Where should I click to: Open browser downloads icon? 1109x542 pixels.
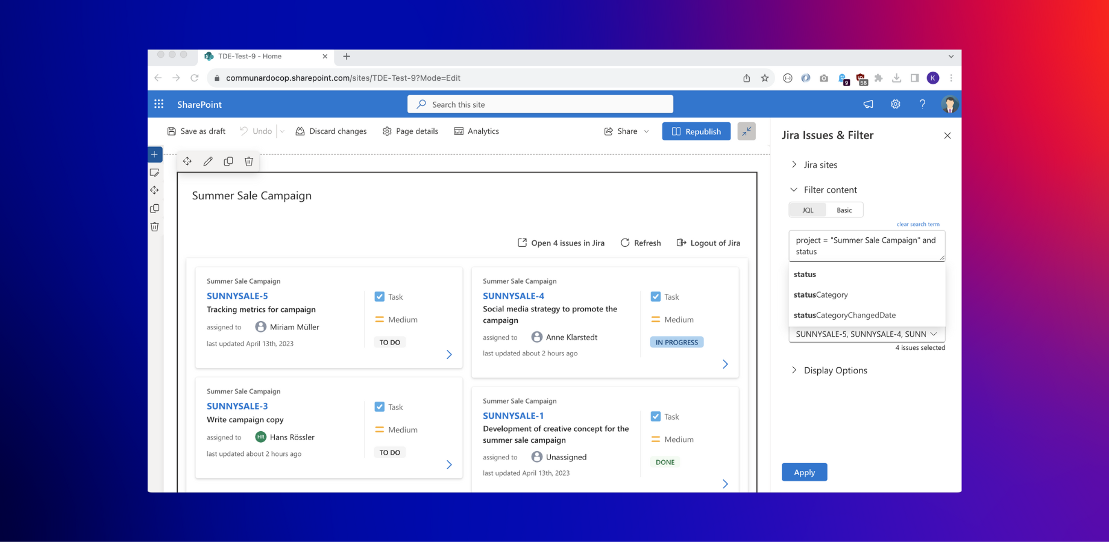897,78
